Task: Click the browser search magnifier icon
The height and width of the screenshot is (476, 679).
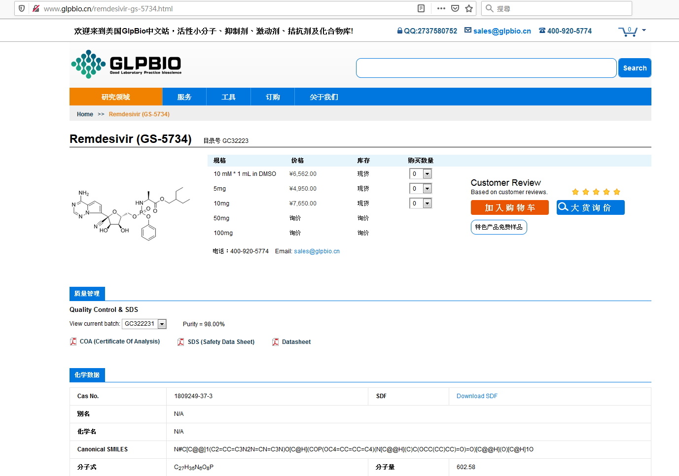Action: (490, 8)
